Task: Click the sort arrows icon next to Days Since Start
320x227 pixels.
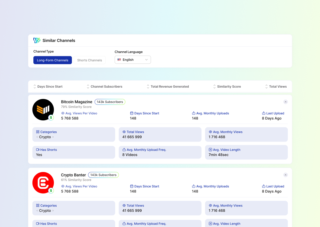Action: click(35, 86)
